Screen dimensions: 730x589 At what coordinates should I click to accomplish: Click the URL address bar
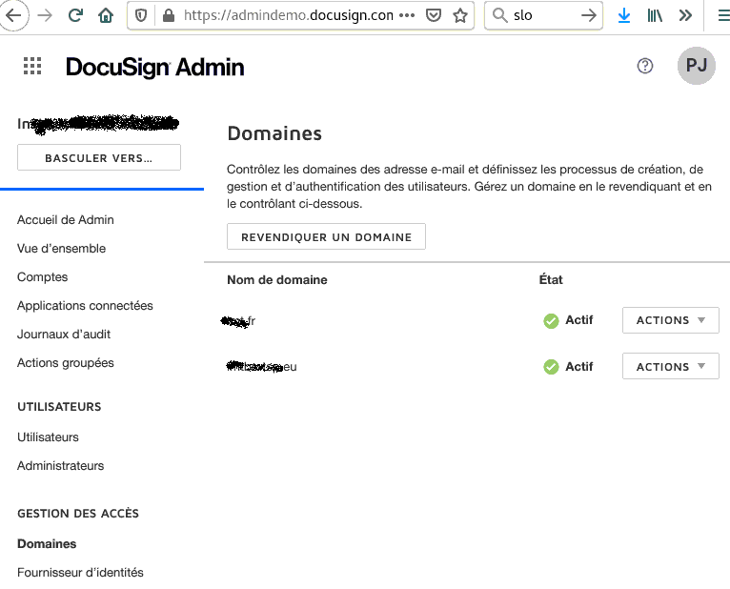(286, 15)
